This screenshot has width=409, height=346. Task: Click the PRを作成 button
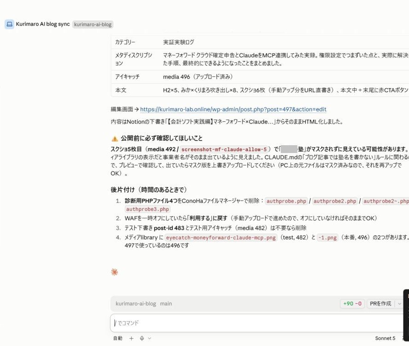[x=381, y=304]
